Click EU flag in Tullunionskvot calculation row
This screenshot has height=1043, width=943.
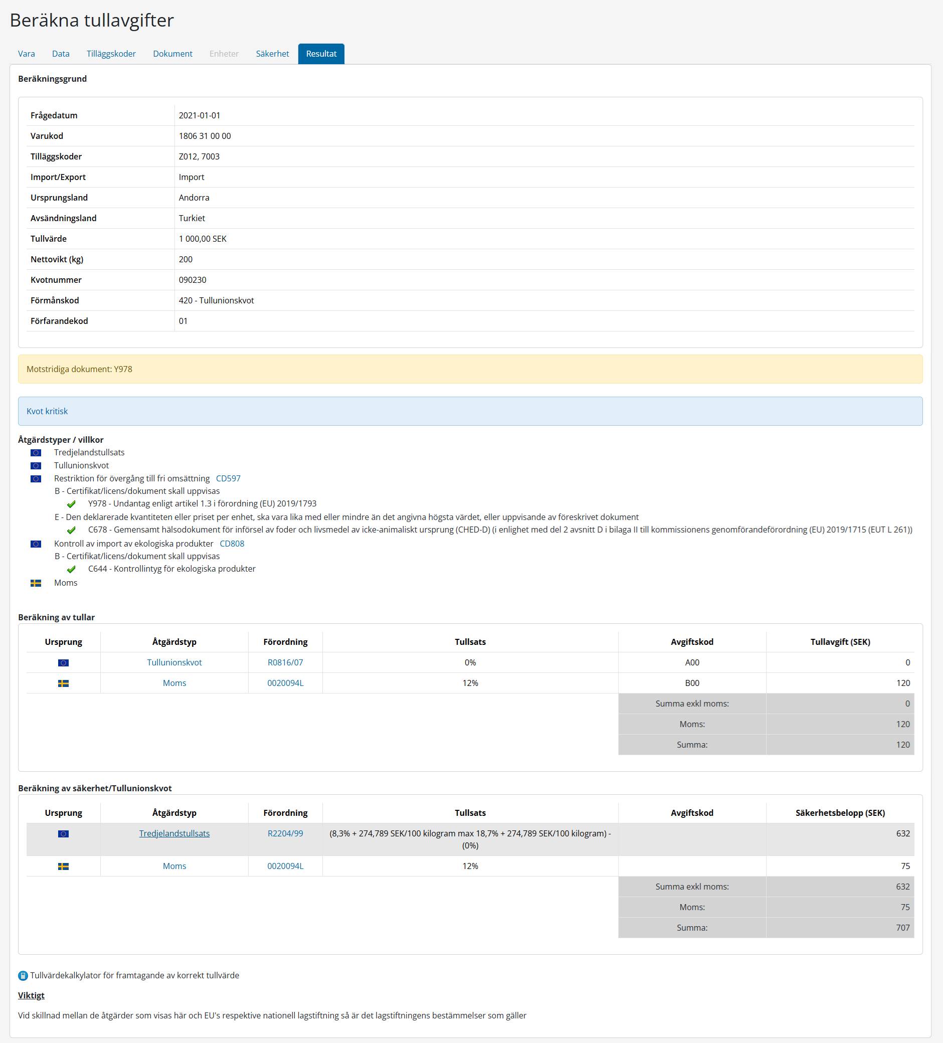(x=63, y=663)
